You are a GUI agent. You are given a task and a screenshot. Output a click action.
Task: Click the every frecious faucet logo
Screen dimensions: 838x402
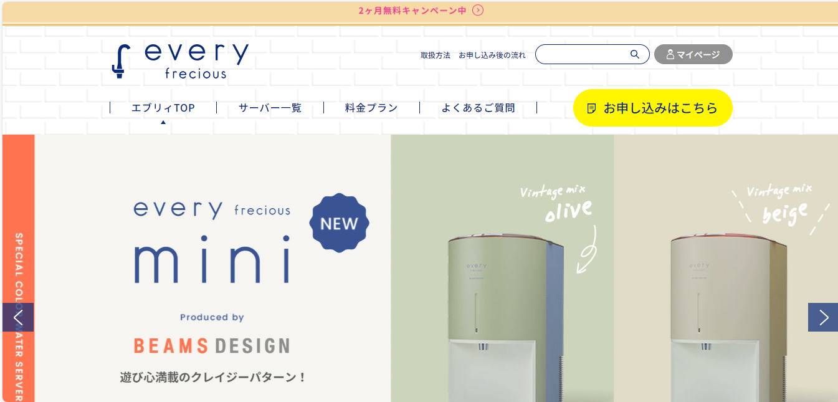coord(180,61)
